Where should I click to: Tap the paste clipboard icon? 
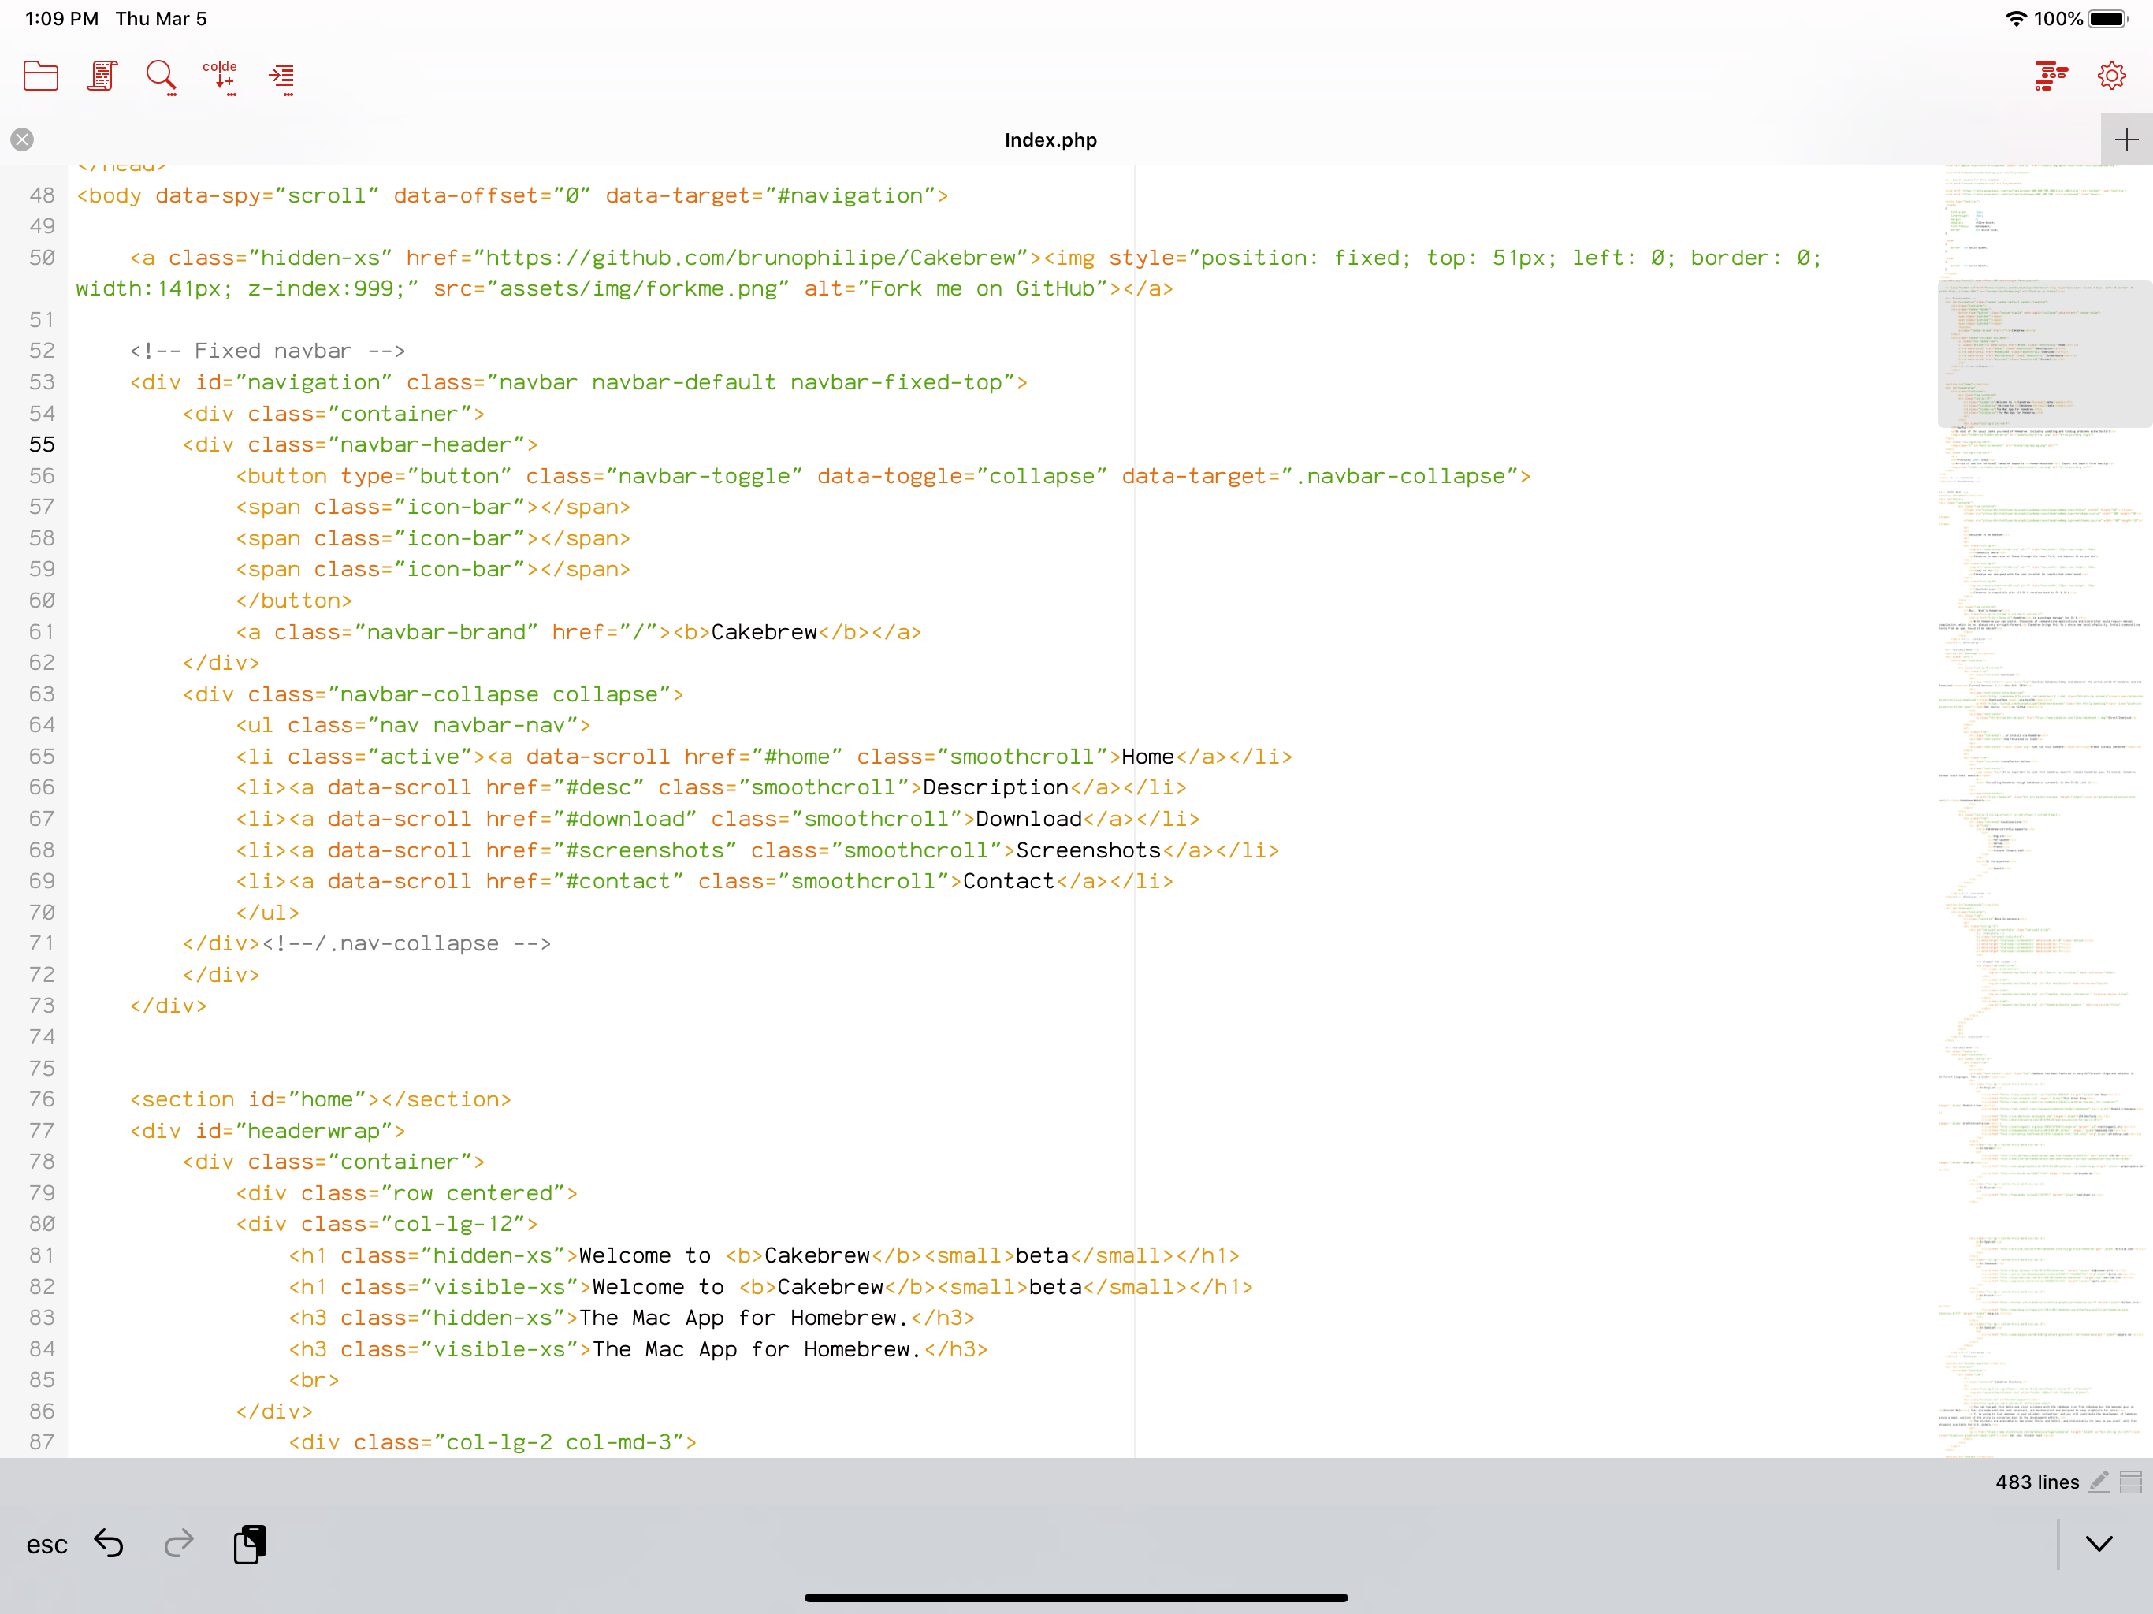click(250, 1544)
